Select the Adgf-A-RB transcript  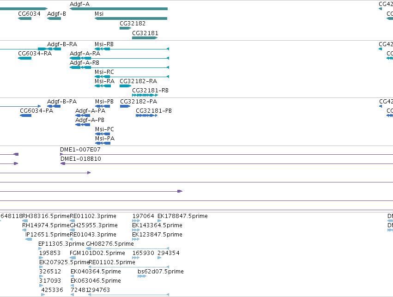(x=119, y=68)
